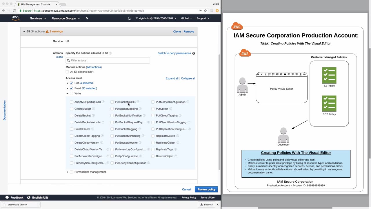Go to the AWS console home via logo
The height and width of the screenshot is (209, 371).
coord(16,18)
